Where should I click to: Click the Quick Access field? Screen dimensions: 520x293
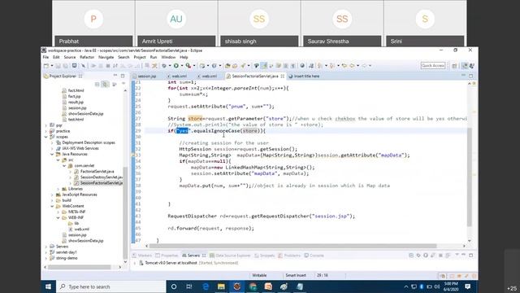click(x=433, y=66)
